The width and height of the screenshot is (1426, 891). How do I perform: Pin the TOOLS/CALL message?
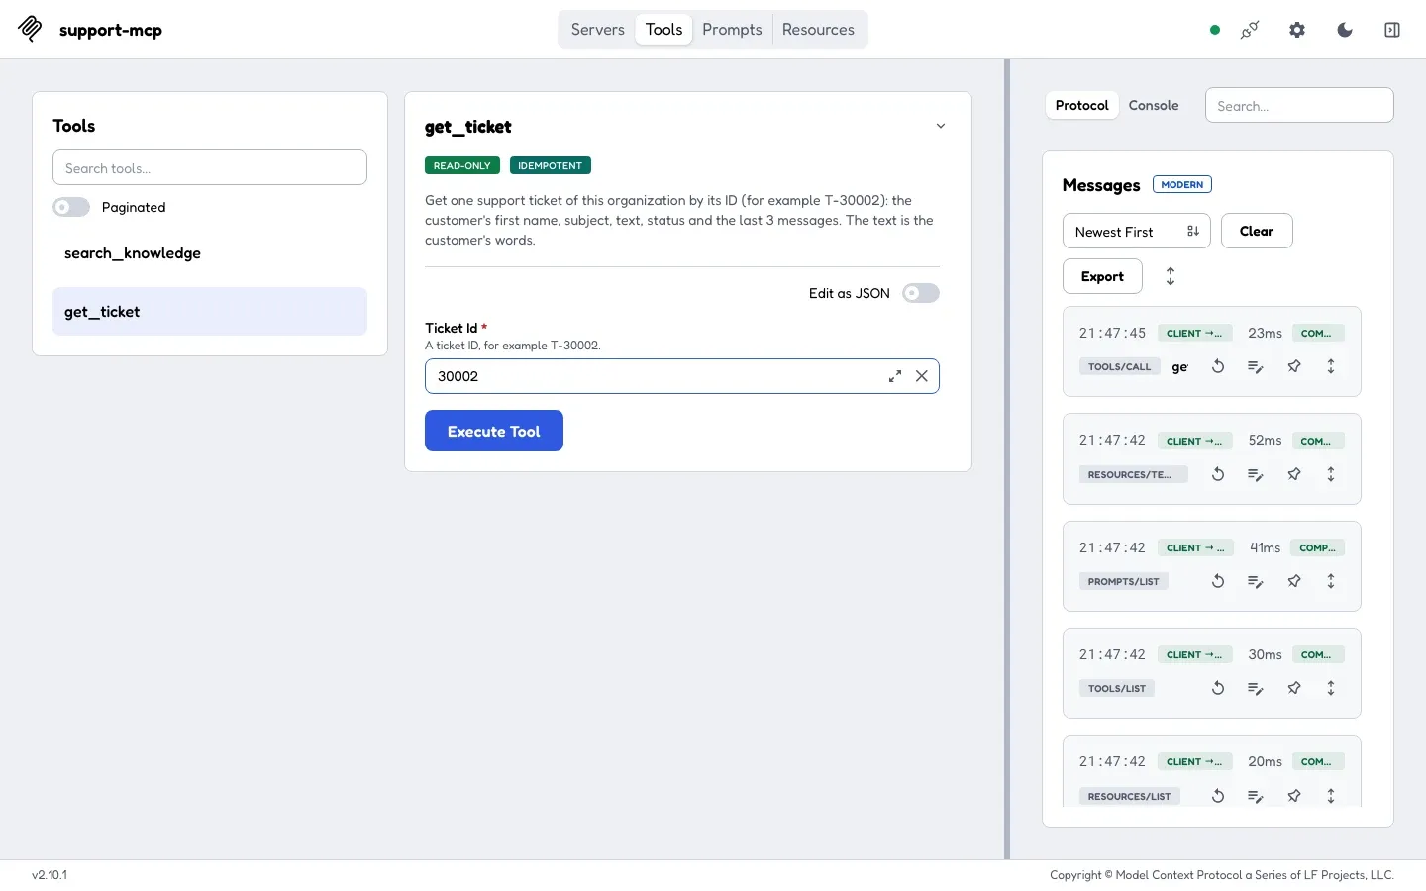(x=1294, y=366)
